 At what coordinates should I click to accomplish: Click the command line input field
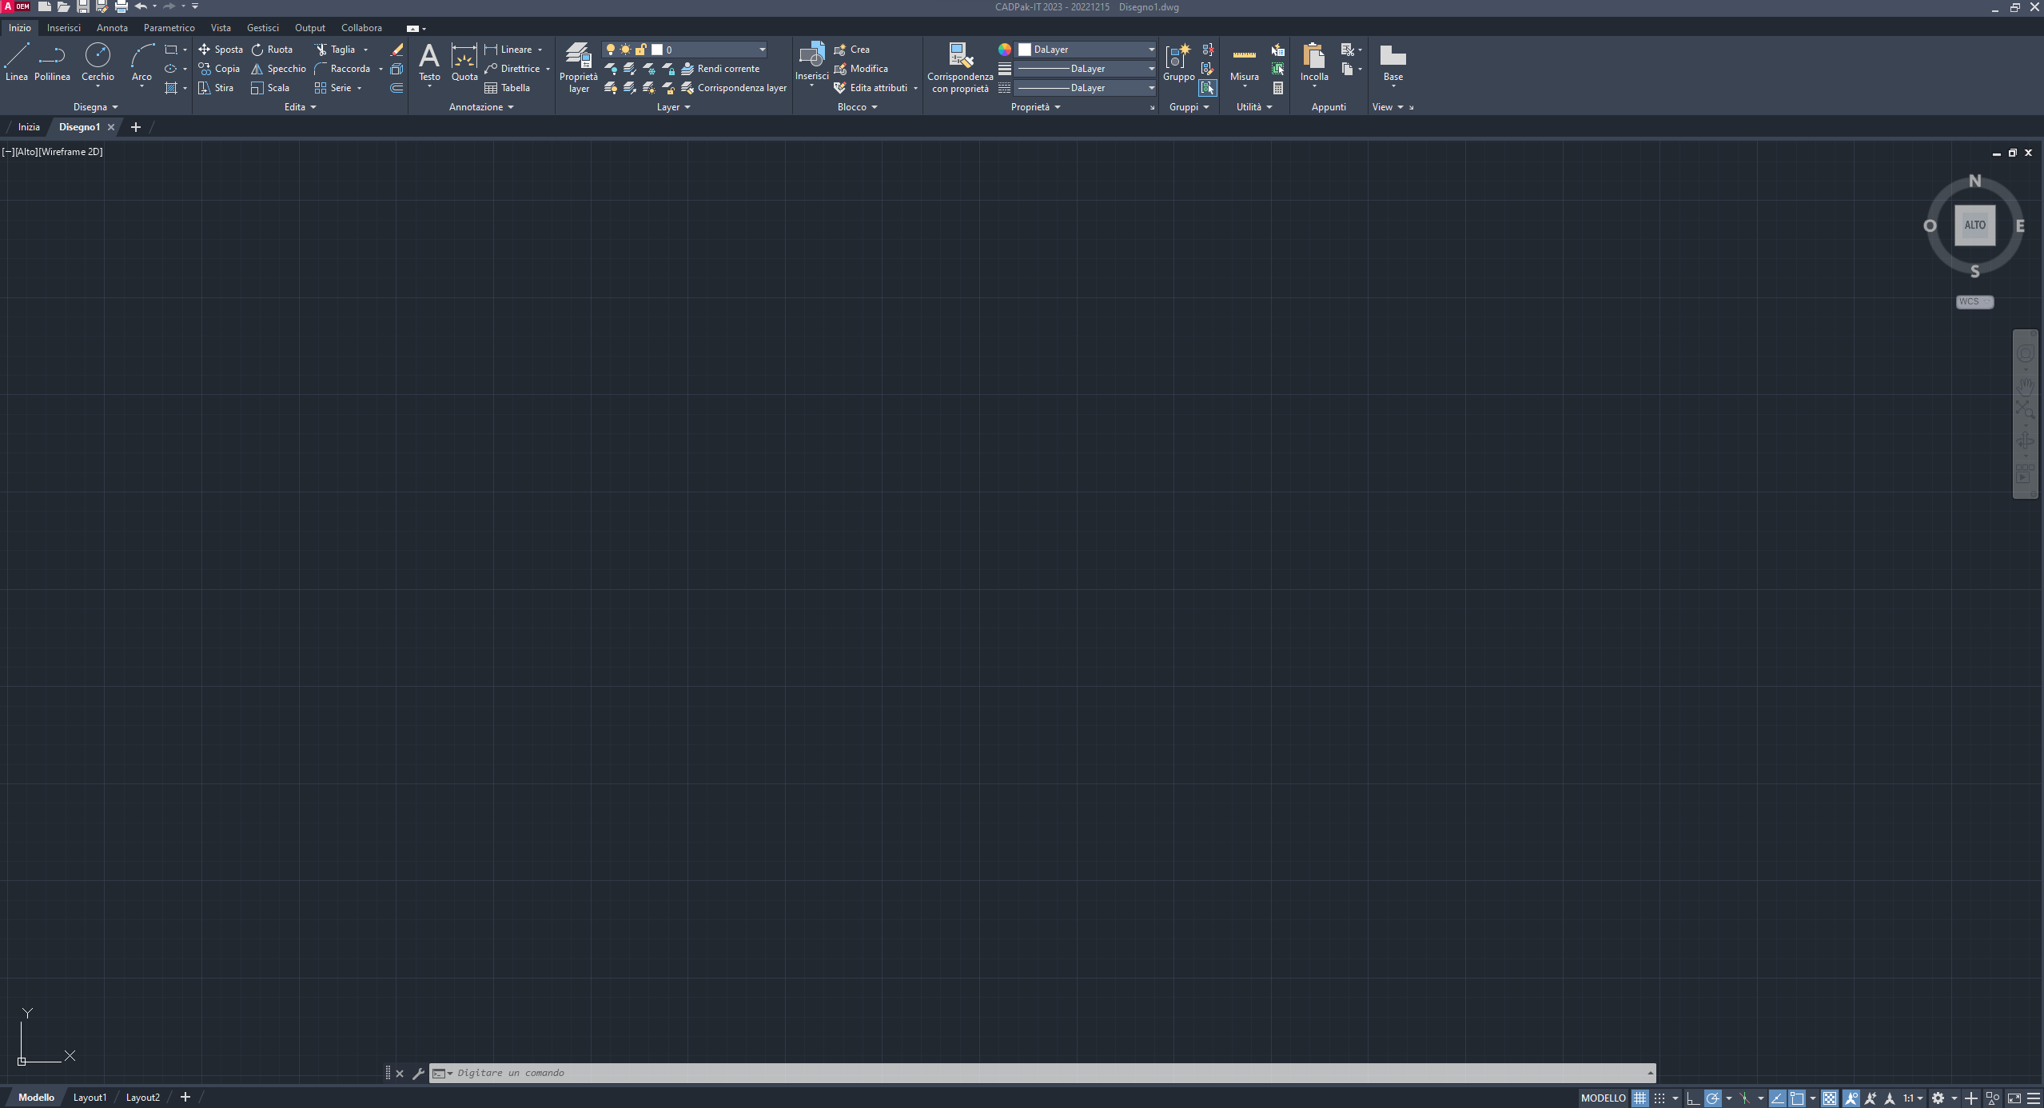coord(1042,1073)
